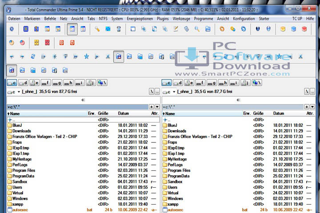Open the left panel drive selection dropdown
This screenshot has width=320, height=213.
coord(14,92)
